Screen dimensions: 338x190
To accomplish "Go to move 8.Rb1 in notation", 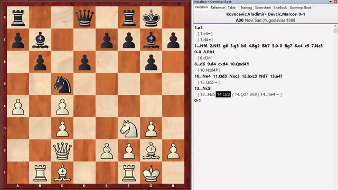I will click(x=209, y=52).
